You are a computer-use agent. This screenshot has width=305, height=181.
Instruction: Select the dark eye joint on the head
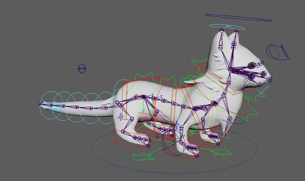(x=252, y=64)
